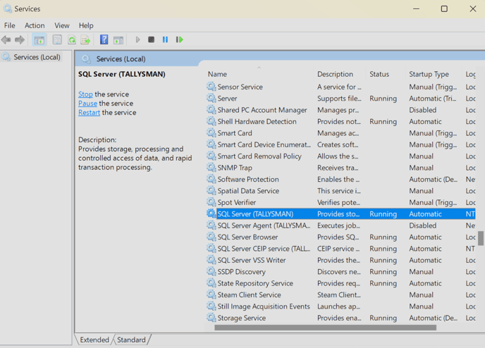485x348 pixels.
Task: Open the Action menu
Action: [35, 25]
